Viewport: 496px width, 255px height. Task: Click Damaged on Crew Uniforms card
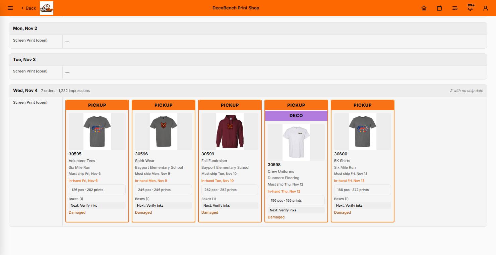276,217
